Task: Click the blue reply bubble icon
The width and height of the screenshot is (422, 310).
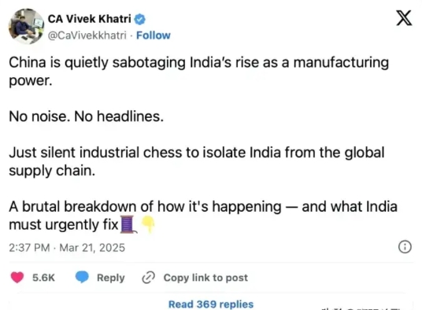Action: tap(82, 277)
